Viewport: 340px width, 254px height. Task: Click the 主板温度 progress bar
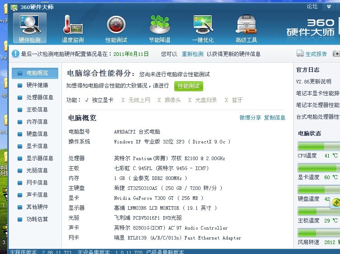pos(319,211)
